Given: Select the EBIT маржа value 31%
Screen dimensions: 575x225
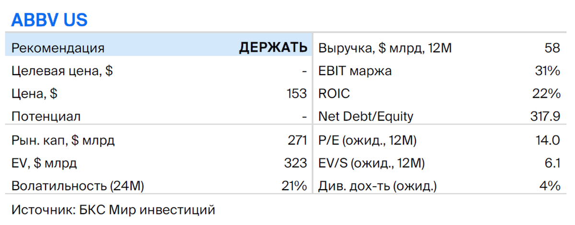Looking at the screenshot, I should click(x=548, y=71).
